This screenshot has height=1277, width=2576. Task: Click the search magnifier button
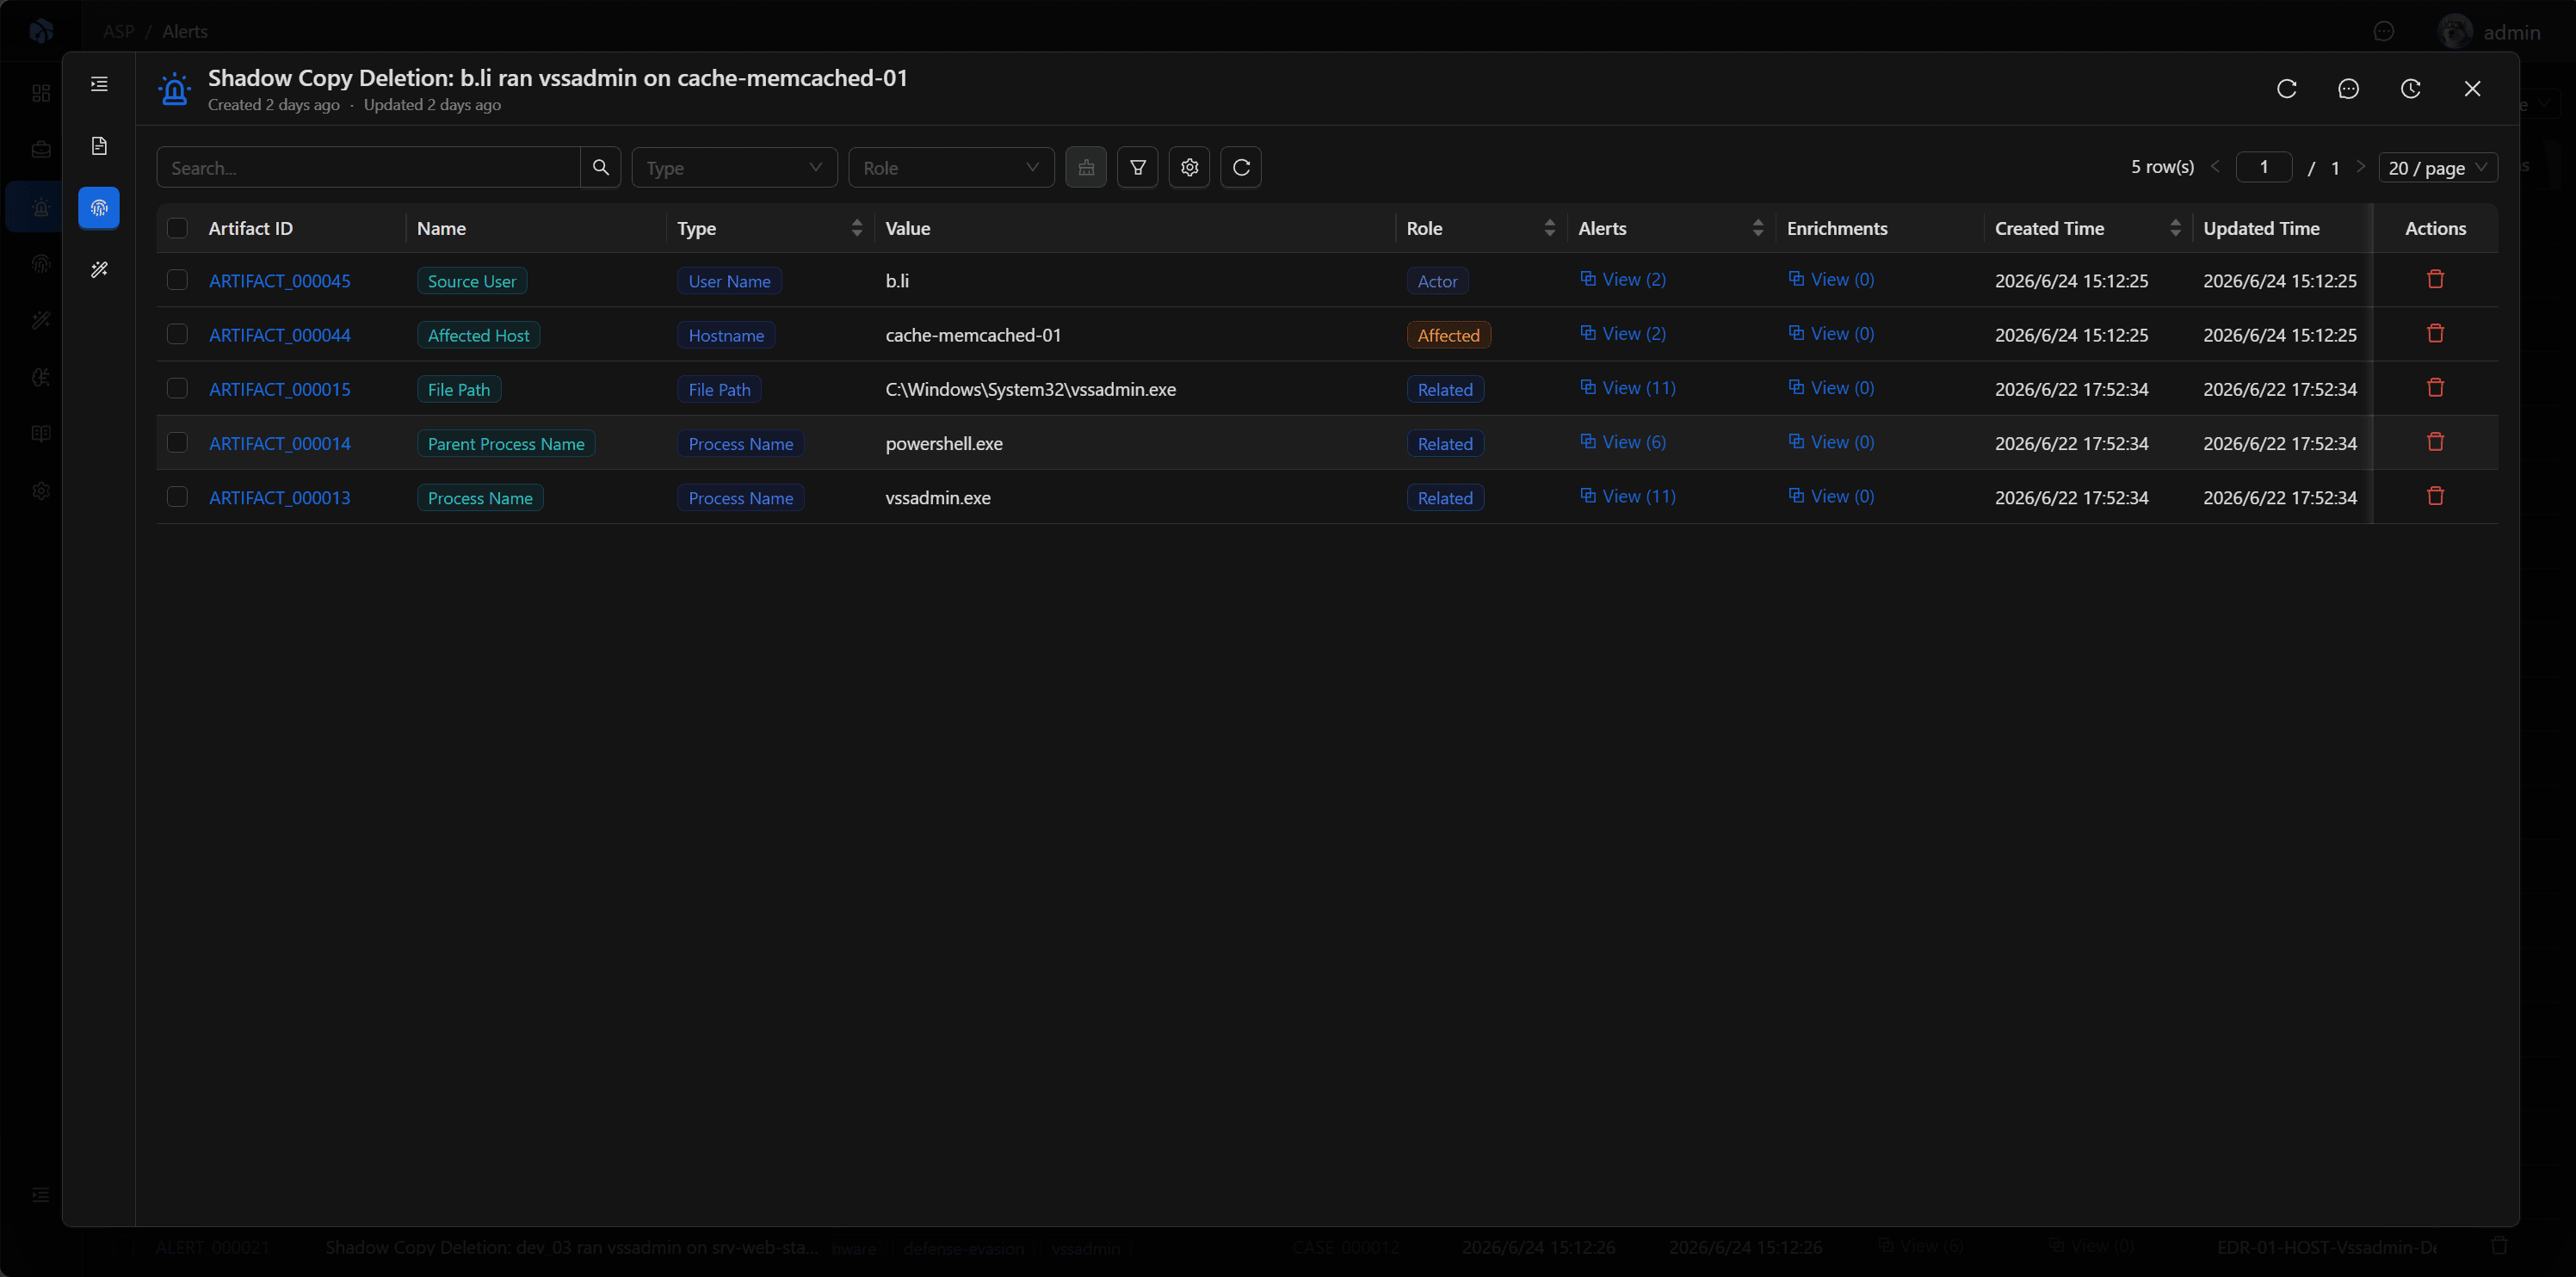[600, 167]
